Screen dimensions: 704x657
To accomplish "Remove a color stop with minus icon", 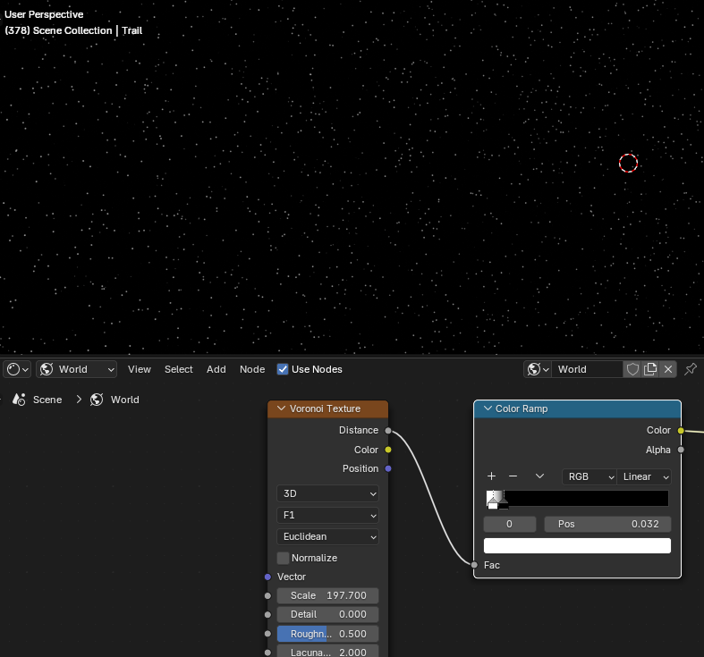I will pos(513,476).
